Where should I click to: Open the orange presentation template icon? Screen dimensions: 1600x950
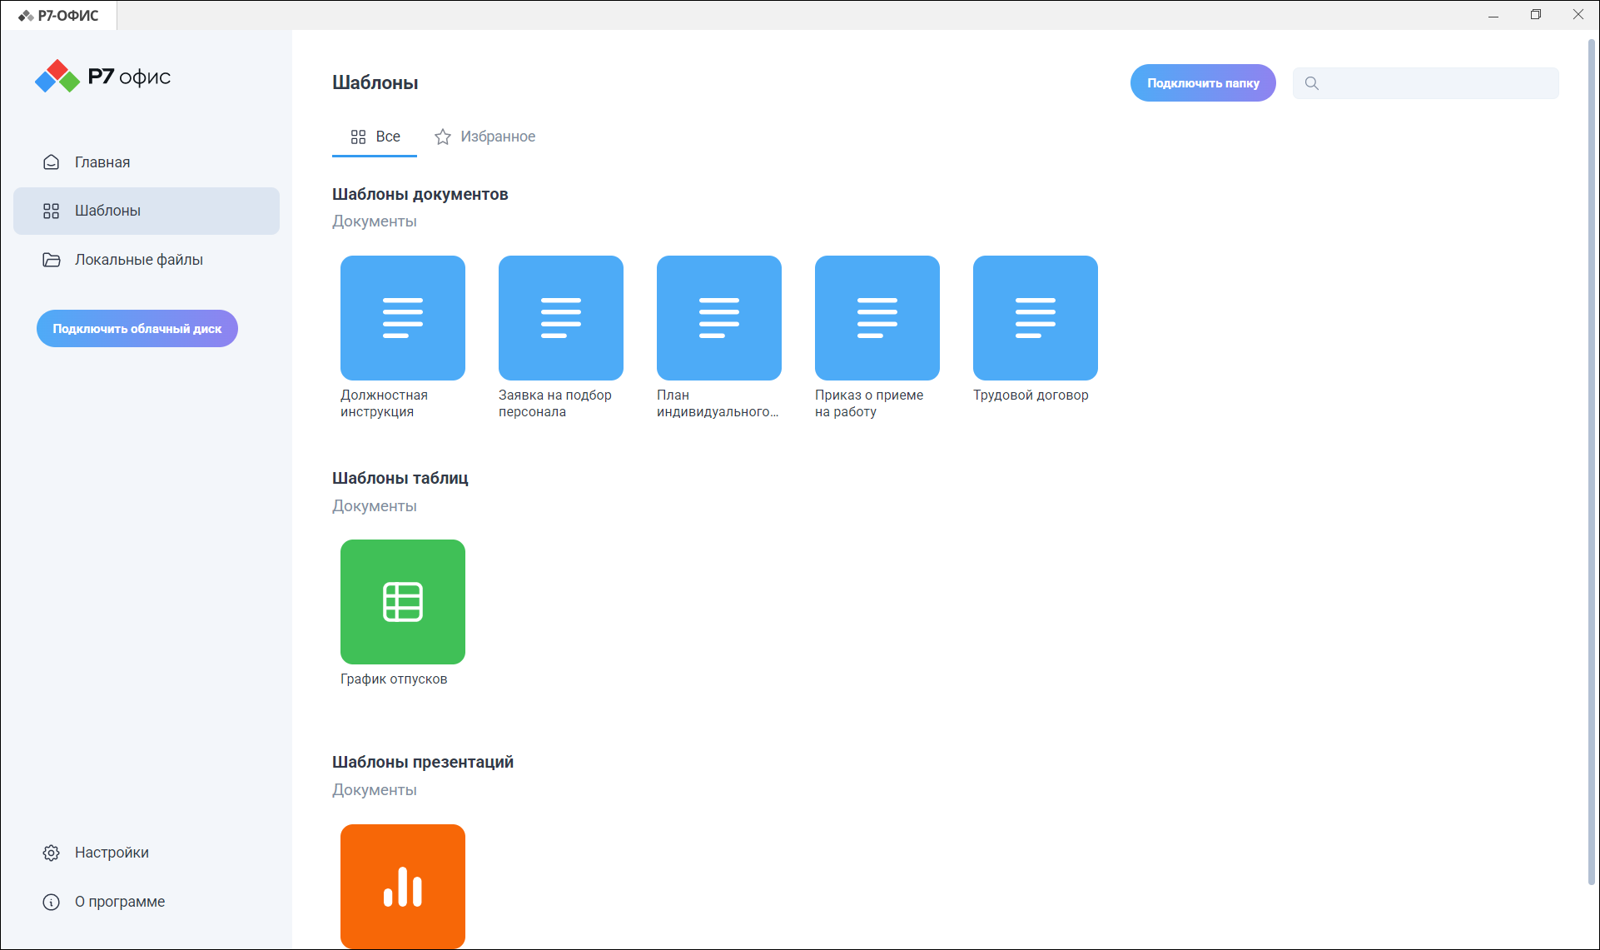(x=403, y=886)
